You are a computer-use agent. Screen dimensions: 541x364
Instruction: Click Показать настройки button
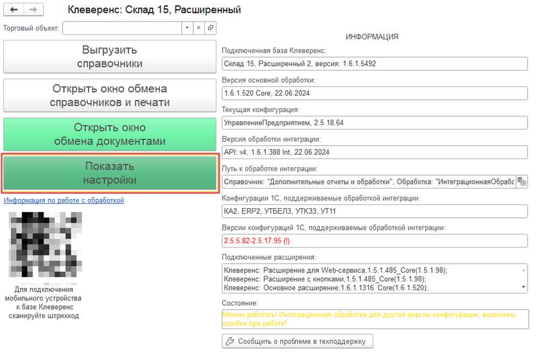pos(109,173)
